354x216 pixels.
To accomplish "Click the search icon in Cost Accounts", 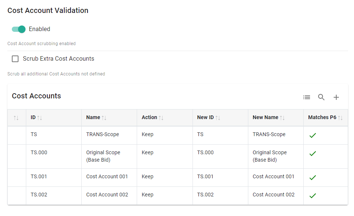I will click(x=321, y=97).
